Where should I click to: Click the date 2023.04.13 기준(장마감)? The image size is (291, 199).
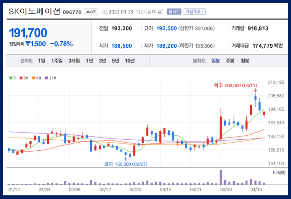[136, 12]
